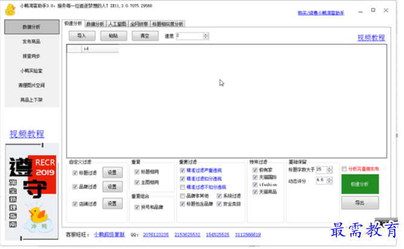Click the id column header
The image size is (404, 249).
pos(100,49)
